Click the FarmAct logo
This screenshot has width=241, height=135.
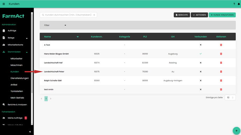[x=13, y=16]
